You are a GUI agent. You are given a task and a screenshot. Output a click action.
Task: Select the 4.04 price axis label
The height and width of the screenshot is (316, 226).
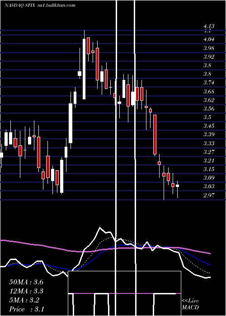tap(209, 39)
